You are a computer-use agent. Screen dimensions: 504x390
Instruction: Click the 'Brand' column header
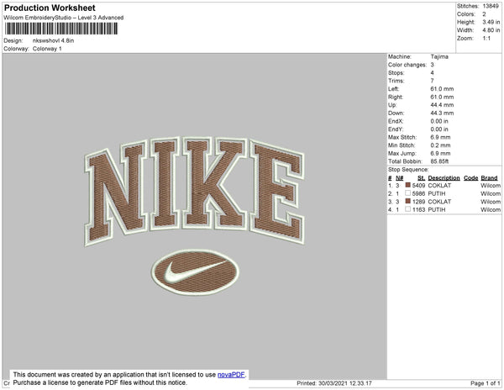489,178
